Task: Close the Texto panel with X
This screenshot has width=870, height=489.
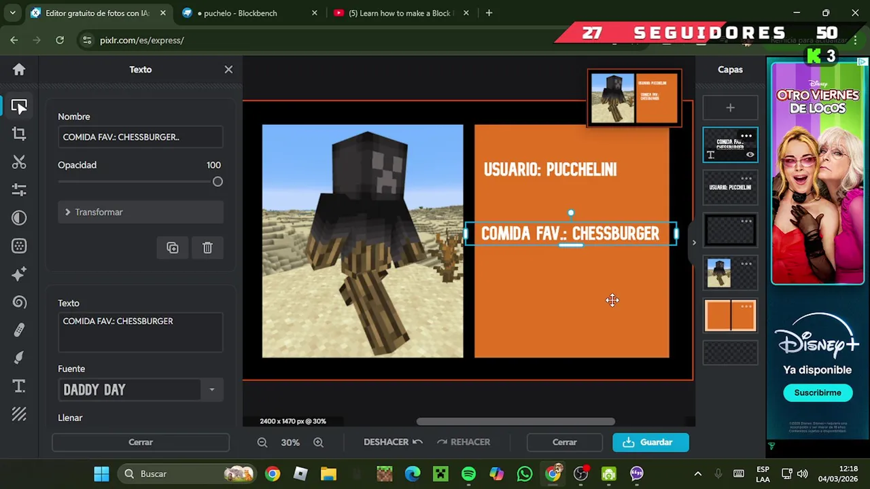Action: click(228, 69)
